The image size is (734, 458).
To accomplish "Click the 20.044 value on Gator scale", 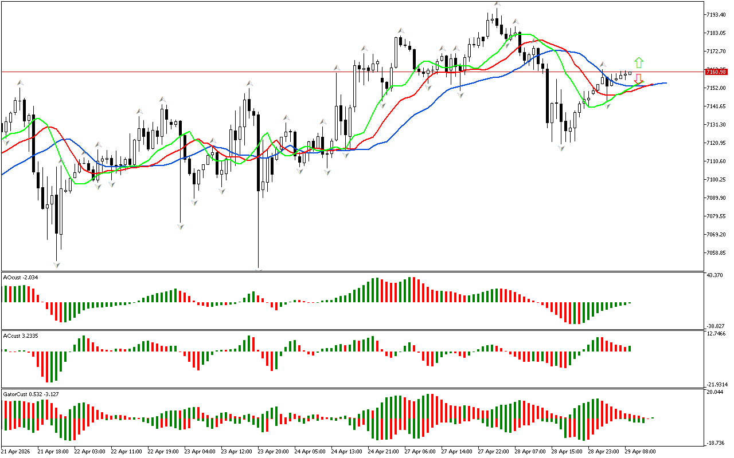I will pos(715,392).
